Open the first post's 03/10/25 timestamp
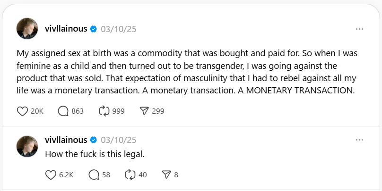 (119, 29)
